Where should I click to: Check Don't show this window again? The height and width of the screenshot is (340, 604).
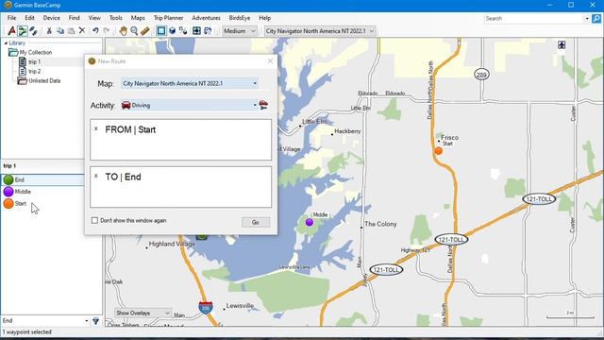(94, 220)
